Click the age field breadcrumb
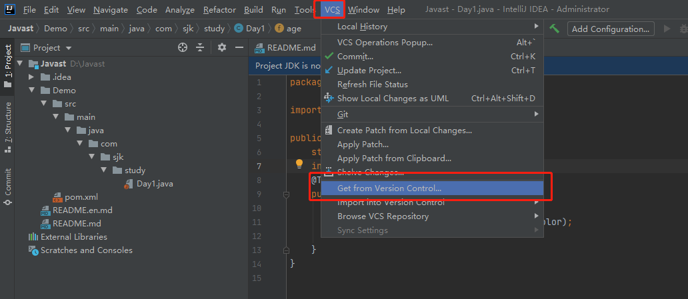 tap(289, 29)
